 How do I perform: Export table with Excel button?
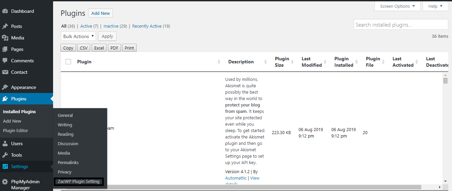pos(99,48)
